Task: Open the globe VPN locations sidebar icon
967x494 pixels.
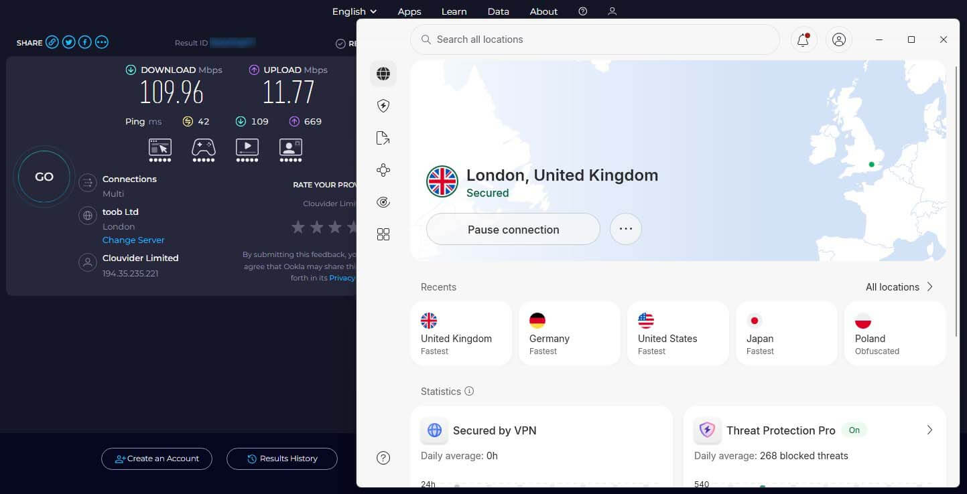Action: tap(383, 74)
